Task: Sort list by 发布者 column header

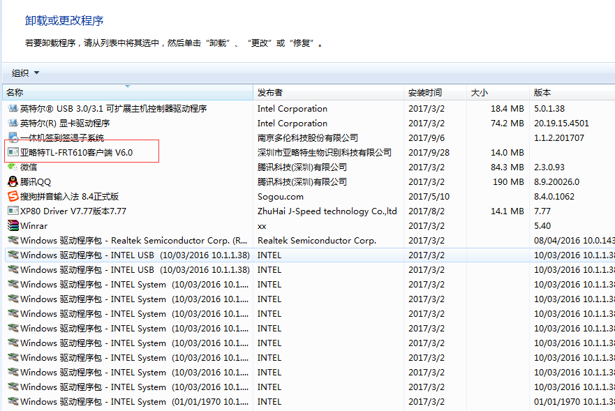Action: (x=328, y=93)
